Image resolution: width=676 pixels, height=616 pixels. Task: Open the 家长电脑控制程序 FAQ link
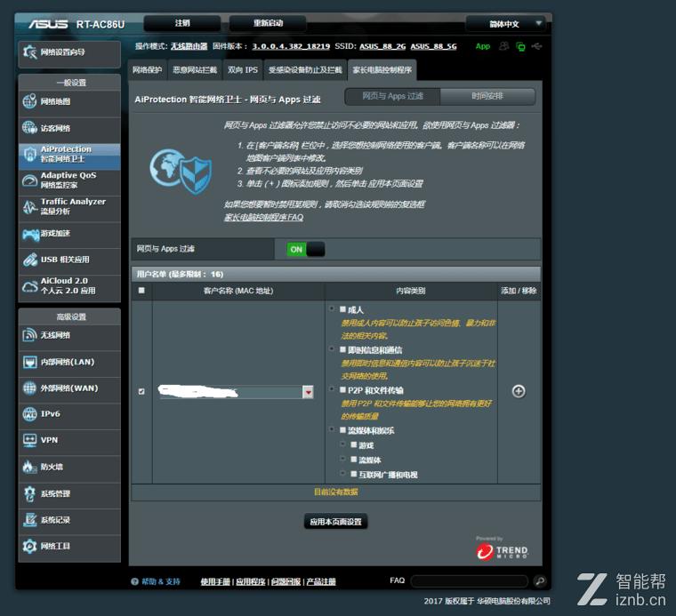click(264, 217)
